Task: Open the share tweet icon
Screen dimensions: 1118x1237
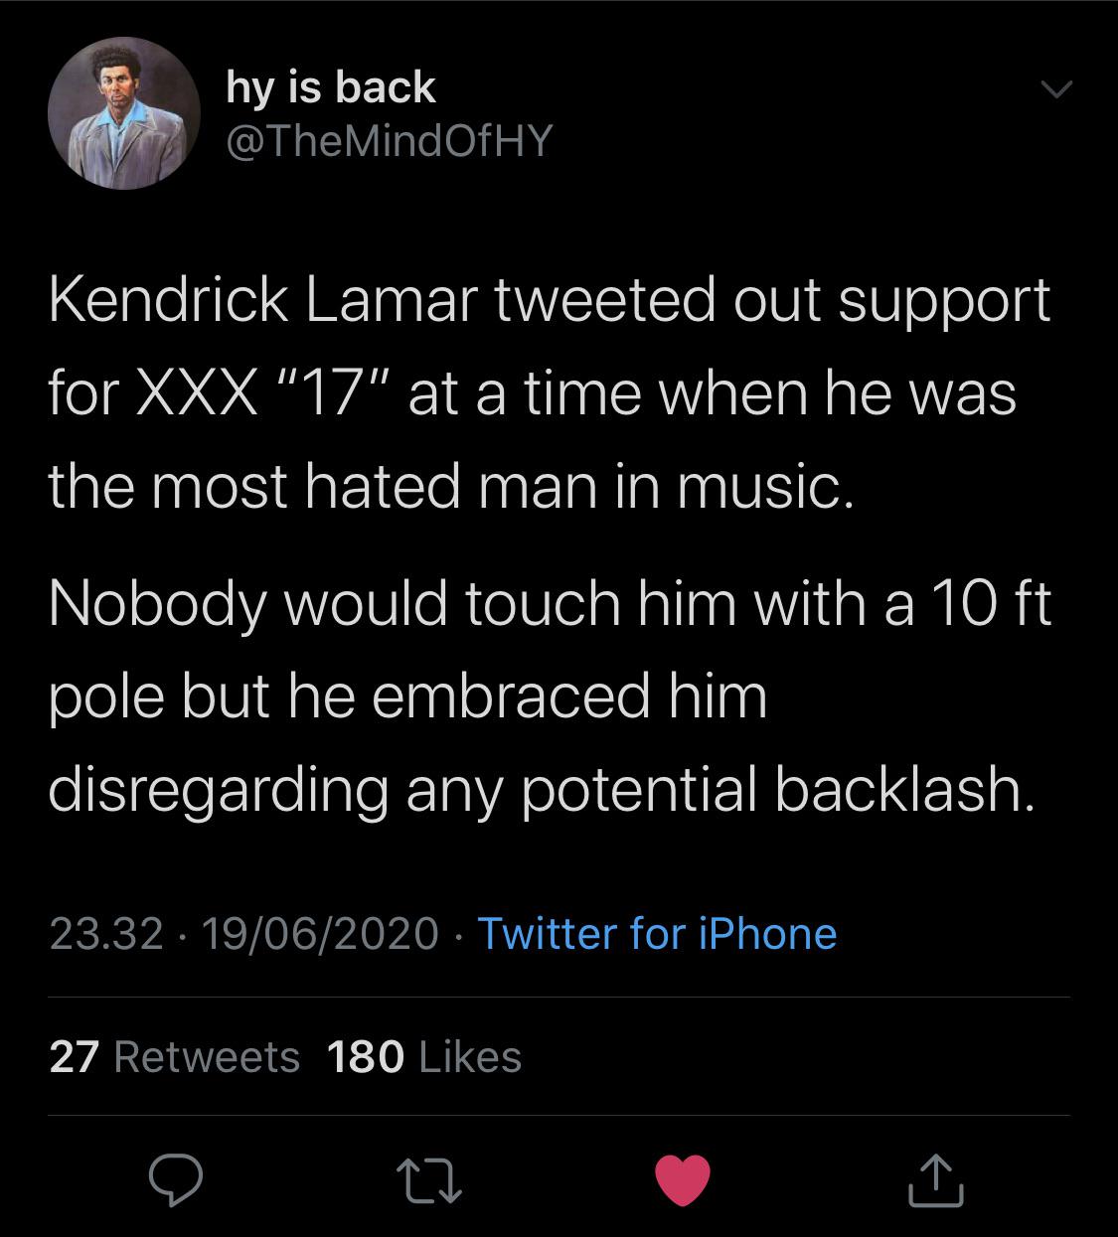Action: coord(936,1178)
